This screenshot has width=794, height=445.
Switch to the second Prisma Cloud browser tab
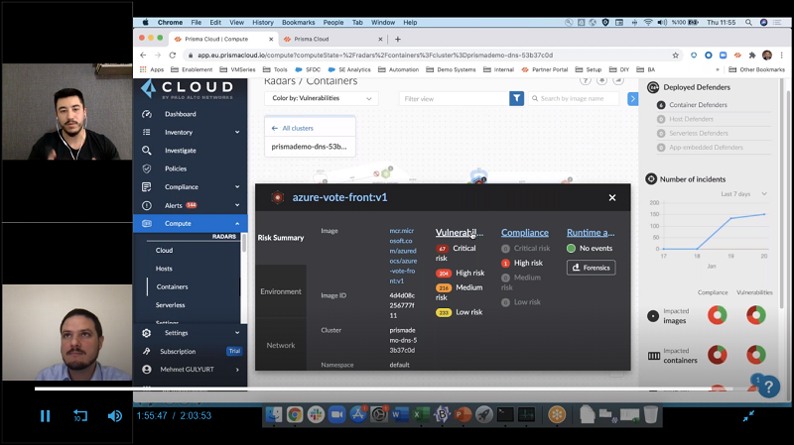click(332, 39)
